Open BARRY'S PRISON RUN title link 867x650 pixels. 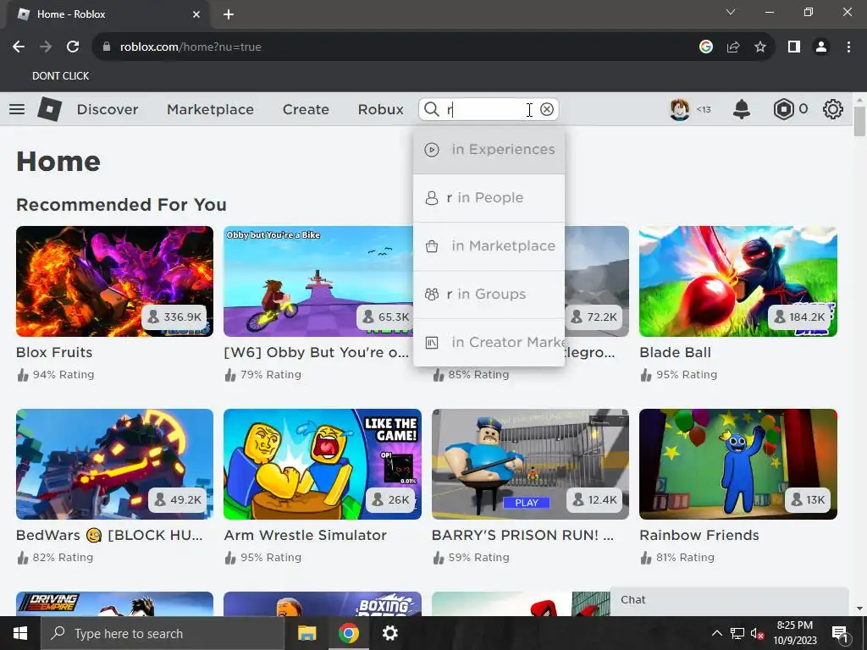(x=522, y=535)
